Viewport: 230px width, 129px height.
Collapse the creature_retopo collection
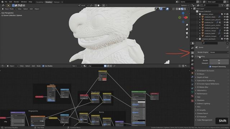(x=197, y=14)
